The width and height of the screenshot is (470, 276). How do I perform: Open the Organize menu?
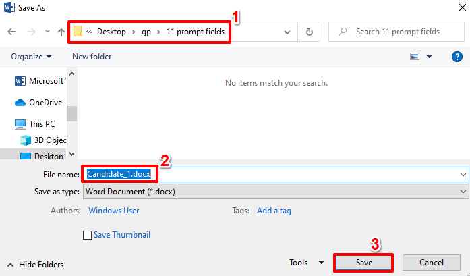[x=31, y=57]
